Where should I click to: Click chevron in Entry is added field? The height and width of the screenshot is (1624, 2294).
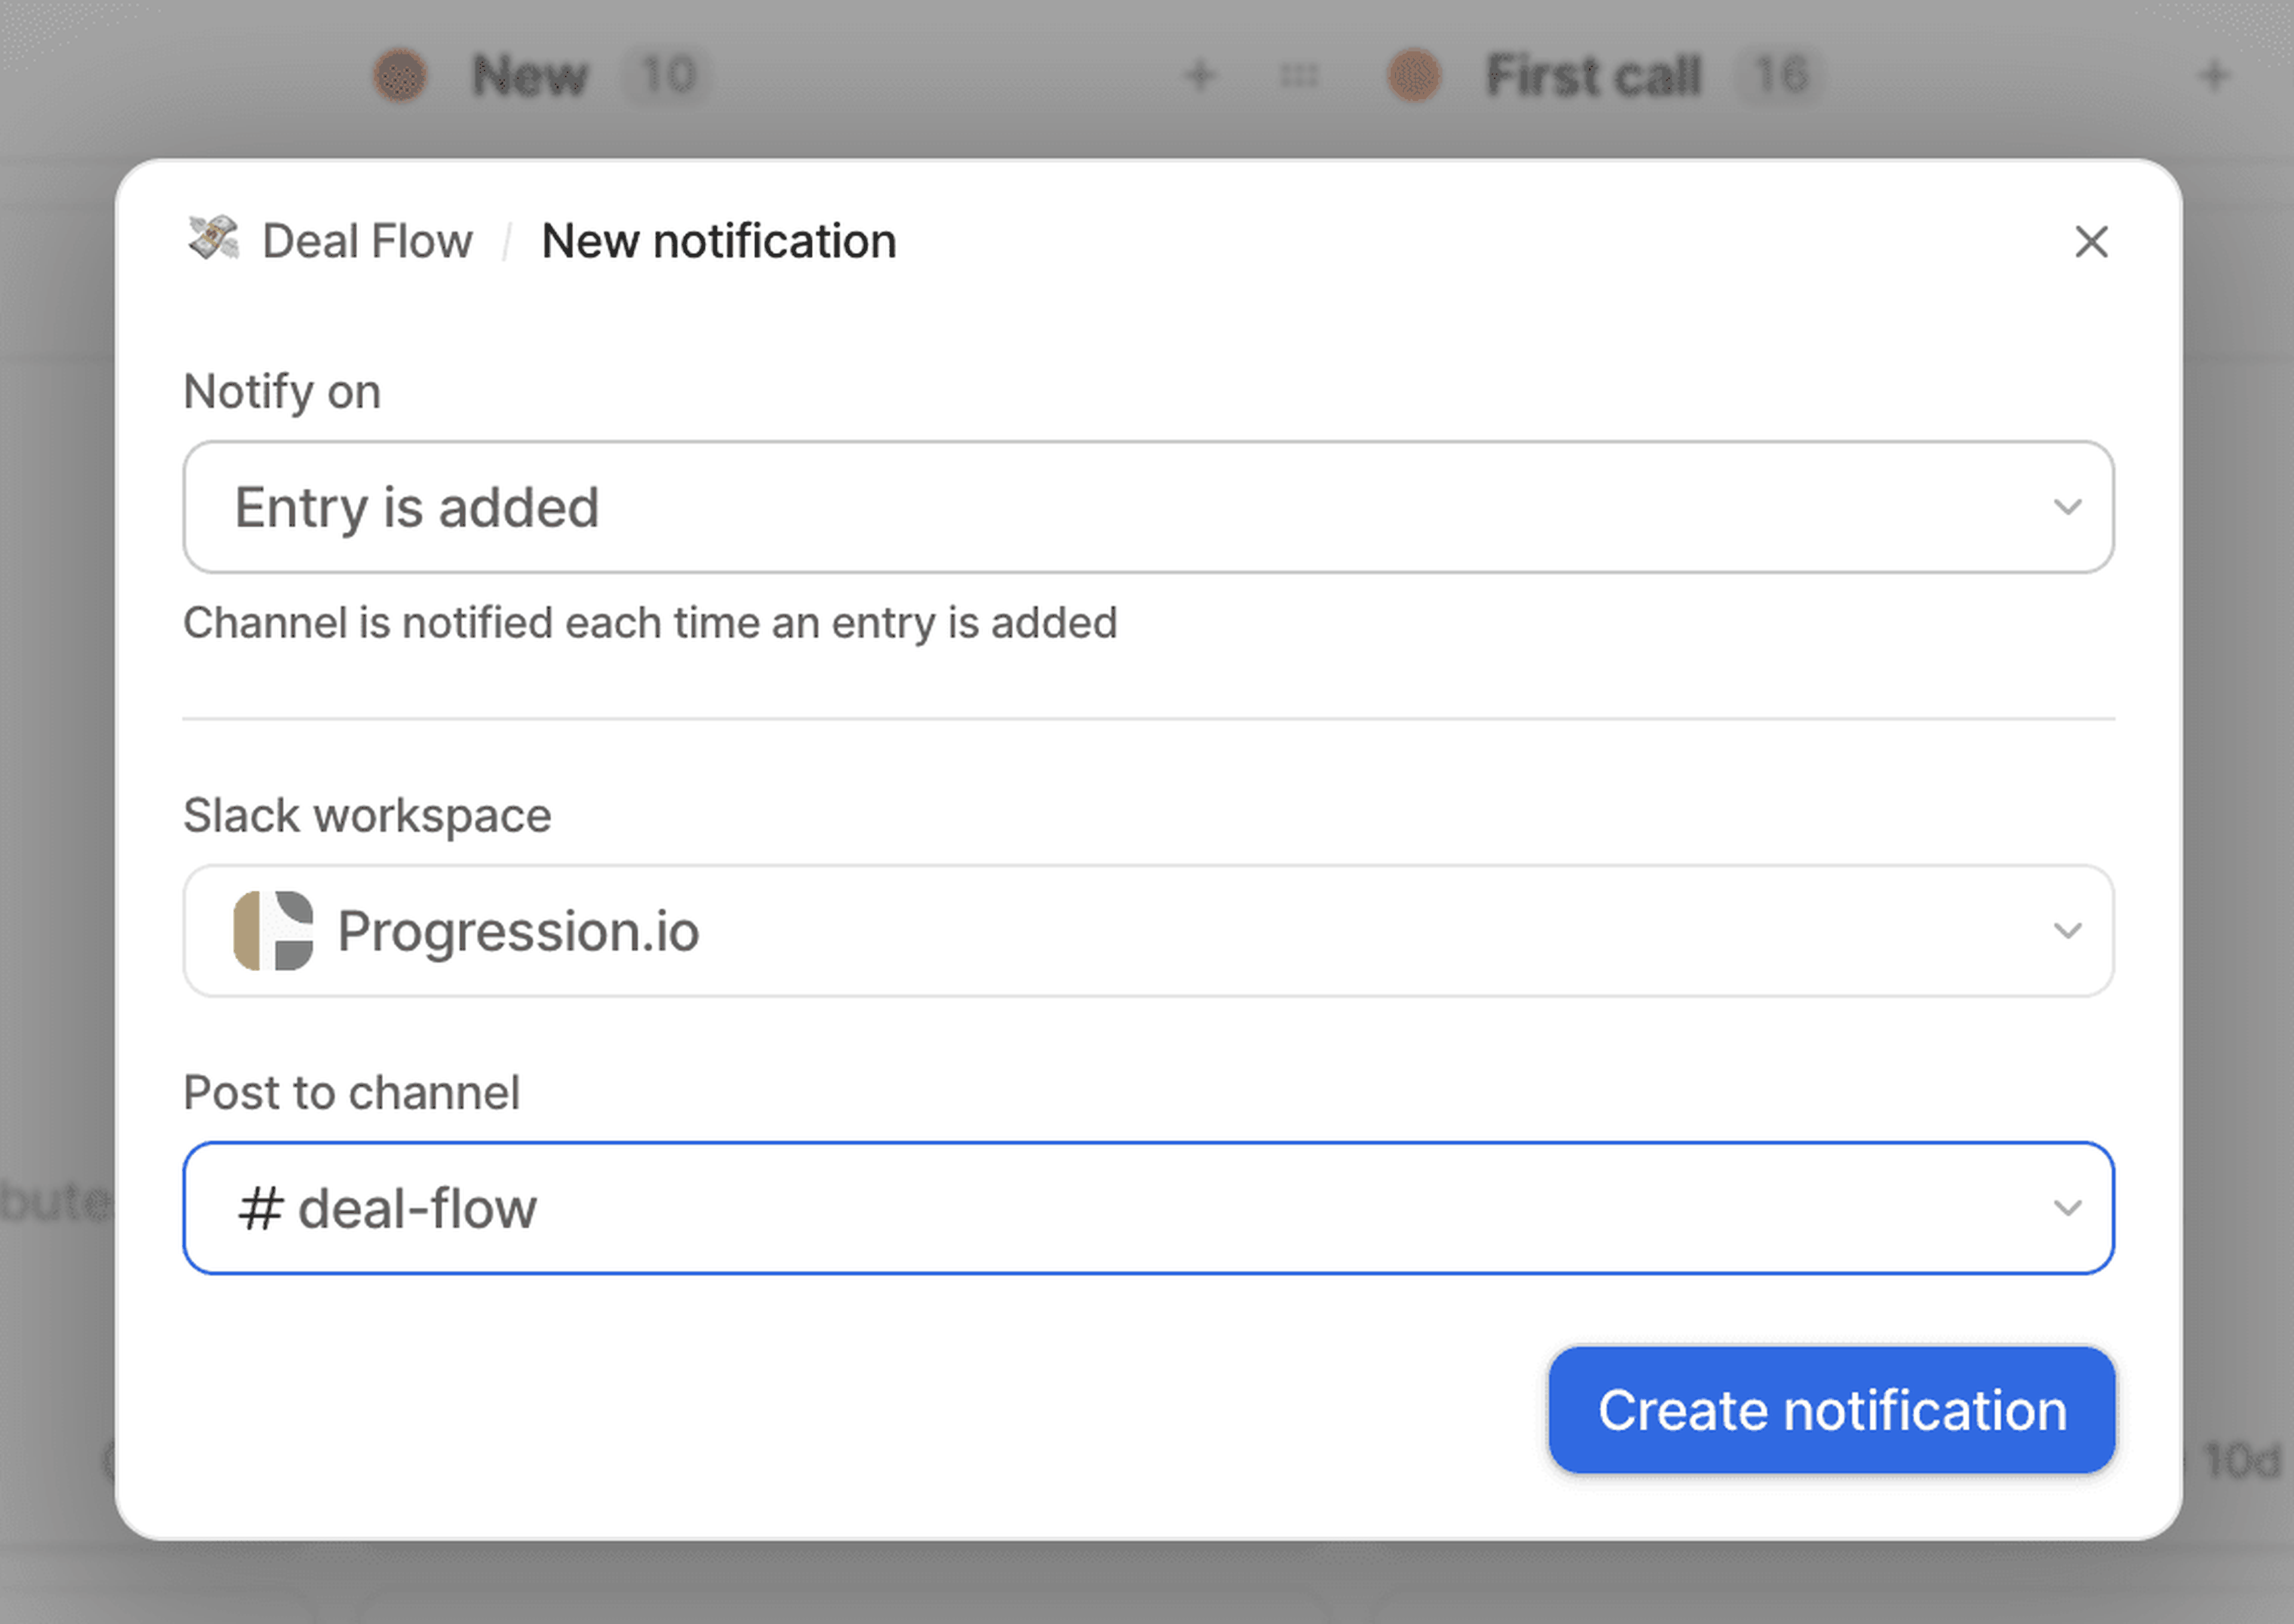[x=2067, y=507]
